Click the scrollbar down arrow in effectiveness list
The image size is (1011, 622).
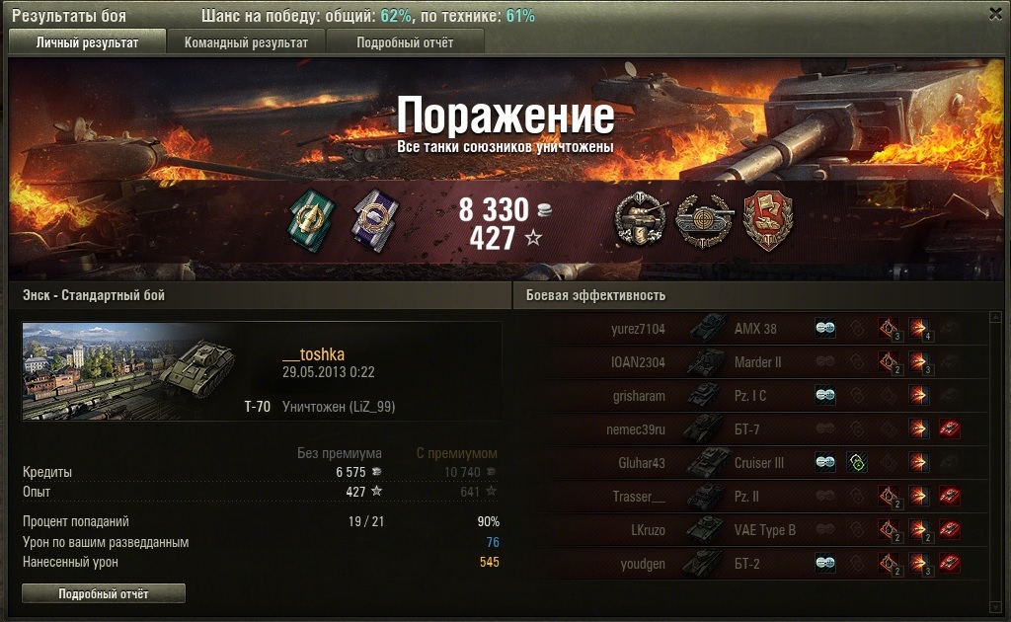point(995,607)
